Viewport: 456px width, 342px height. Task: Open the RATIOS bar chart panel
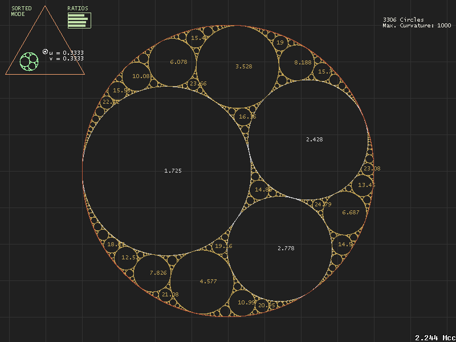tap(78, 21)
